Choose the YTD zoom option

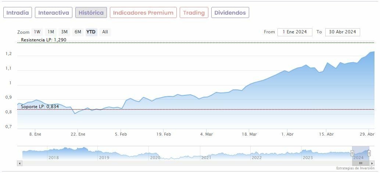click(x=91, y=32)
